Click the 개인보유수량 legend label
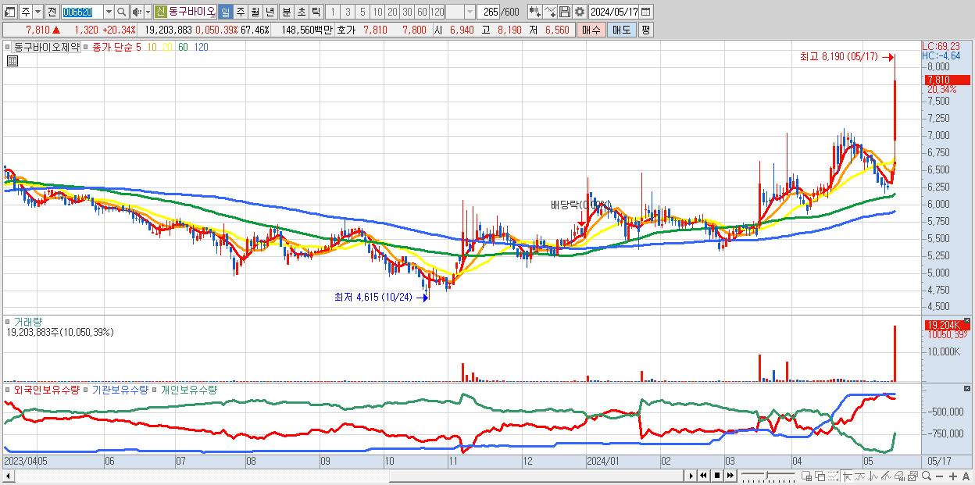Image resolution: width=975 pixels, height=485 pixels. 187,389
